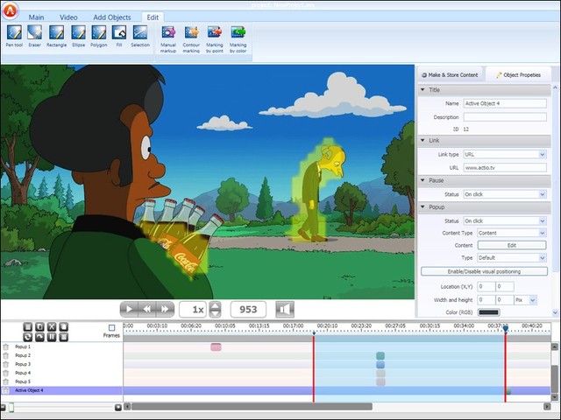The image size is (561, 420).
Task: Use Marking by color
Action: [238, 38]
